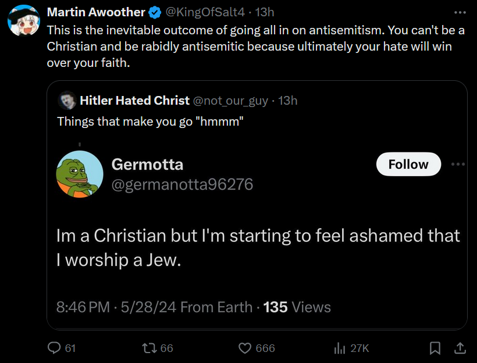Share the tweet with the upload icon
The height and width of the screenshot is (363, 477).
point(460,348)
